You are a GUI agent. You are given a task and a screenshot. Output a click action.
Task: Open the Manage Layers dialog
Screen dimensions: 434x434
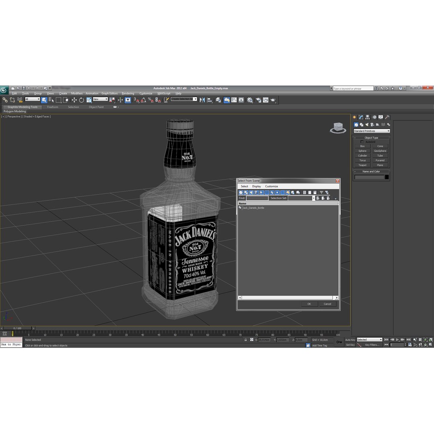[218, 100]
